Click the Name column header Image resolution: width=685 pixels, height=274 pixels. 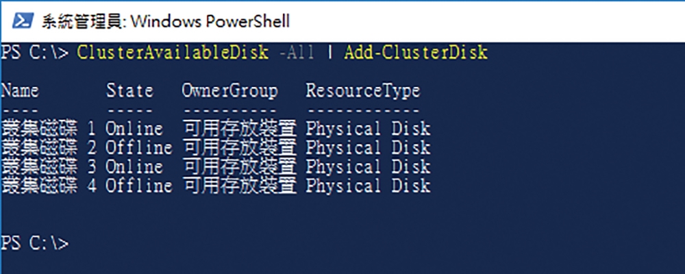(x=20, y=91)
